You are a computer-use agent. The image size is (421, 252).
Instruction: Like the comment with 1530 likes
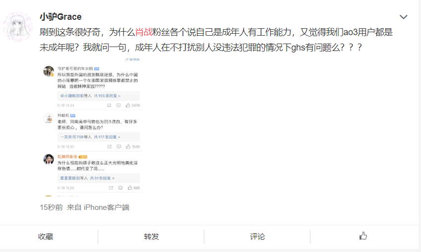128,147
